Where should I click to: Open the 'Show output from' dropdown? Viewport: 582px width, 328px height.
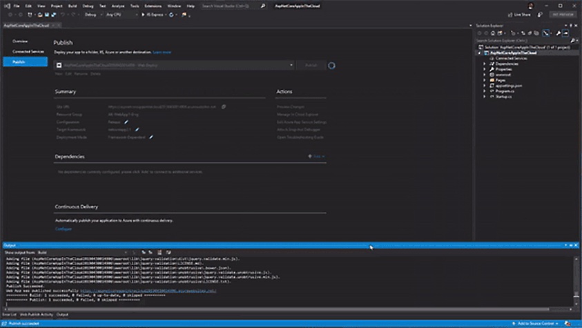pyautogui.click(x=125, y=253)
